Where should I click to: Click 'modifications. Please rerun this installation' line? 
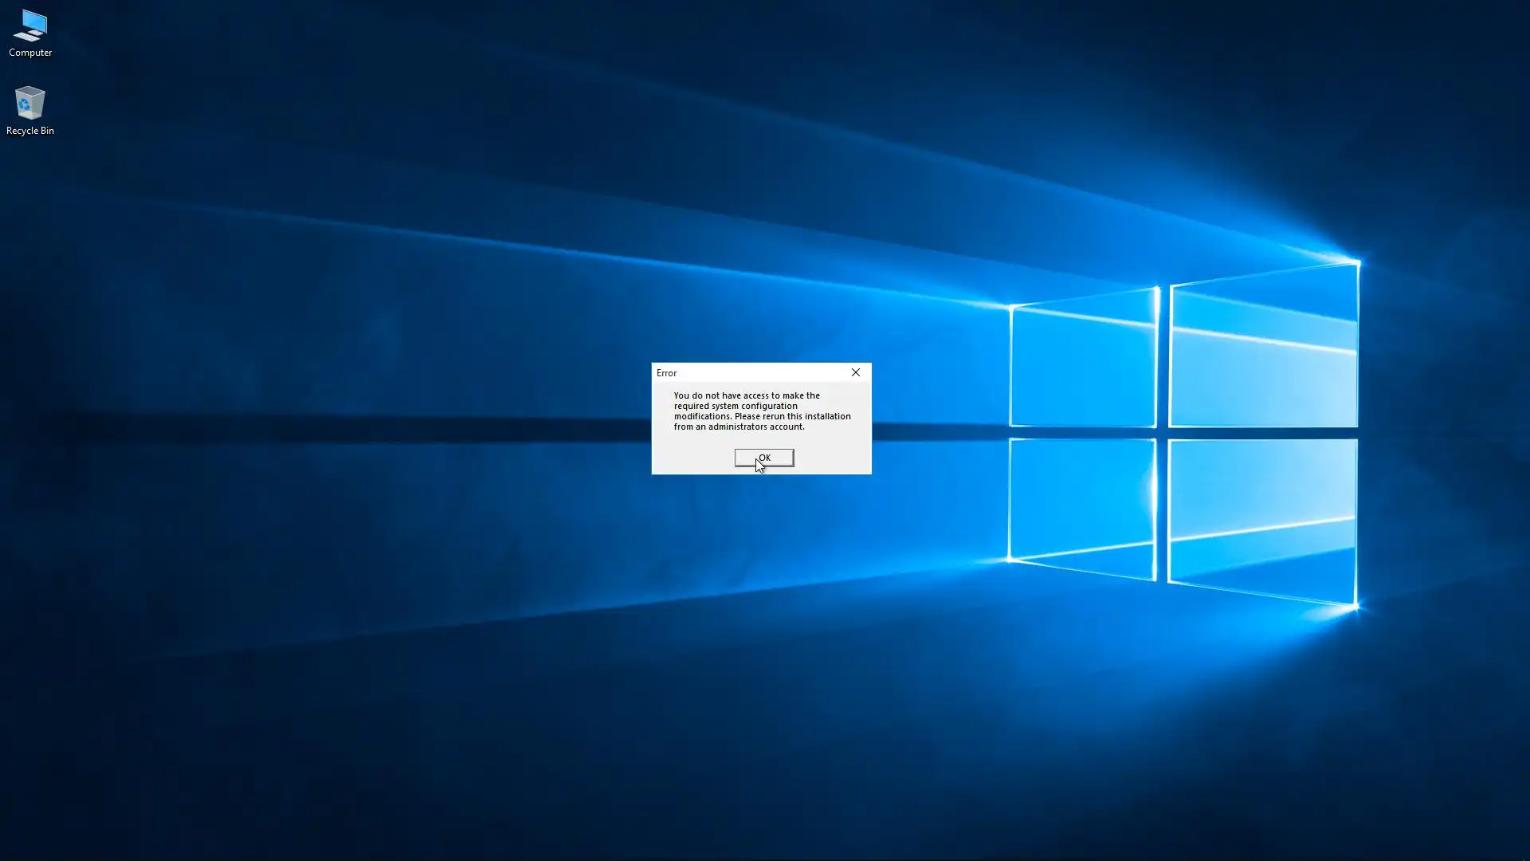tap(762, 416)
